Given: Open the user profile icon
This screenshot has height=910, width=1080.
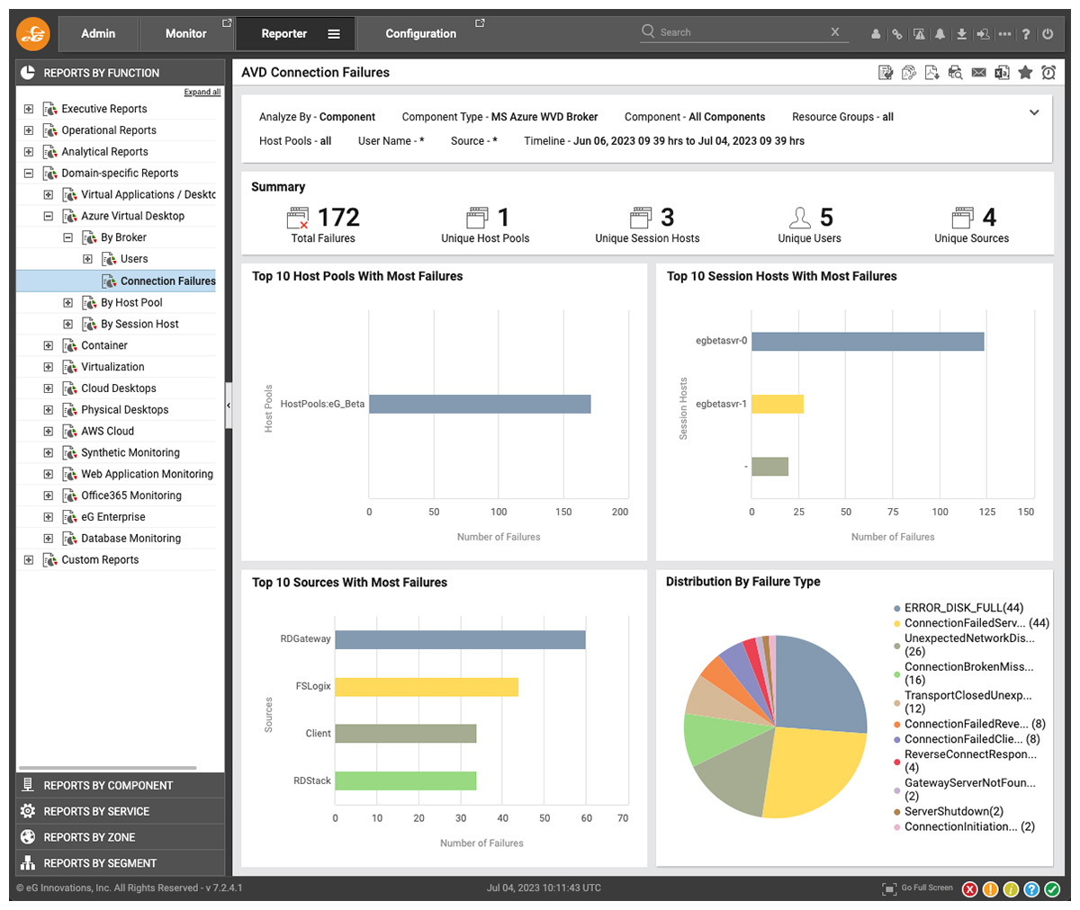Looking at the screenshot, I should (x=876, y=34).
